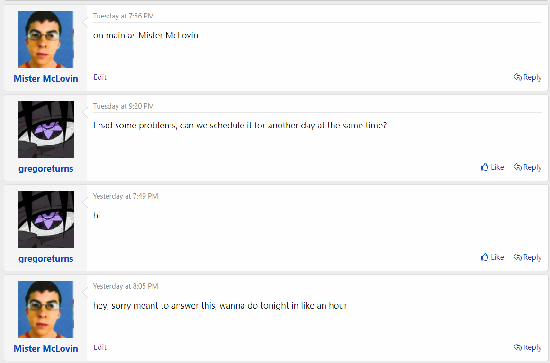The width and height of the screenshot is (550, 363).
Task: Click the "Yesterday at 8:05 PM" timestamp
Action: [126, 286]
